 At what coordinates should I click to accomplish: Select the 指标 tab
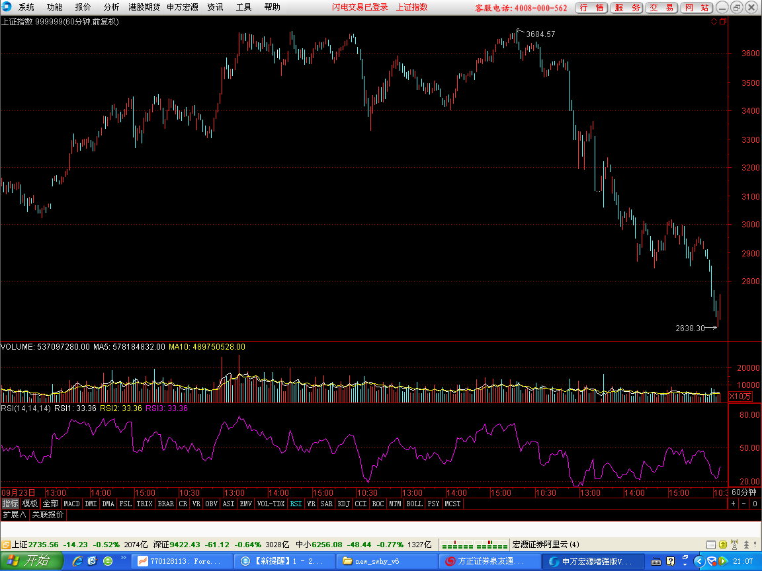[10, 504]
